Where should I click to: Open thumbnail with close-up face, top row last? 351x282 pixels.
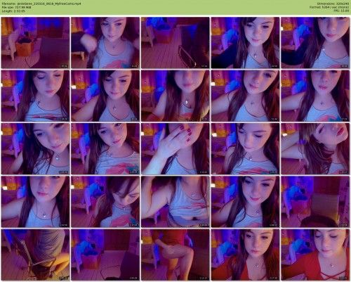315,43
